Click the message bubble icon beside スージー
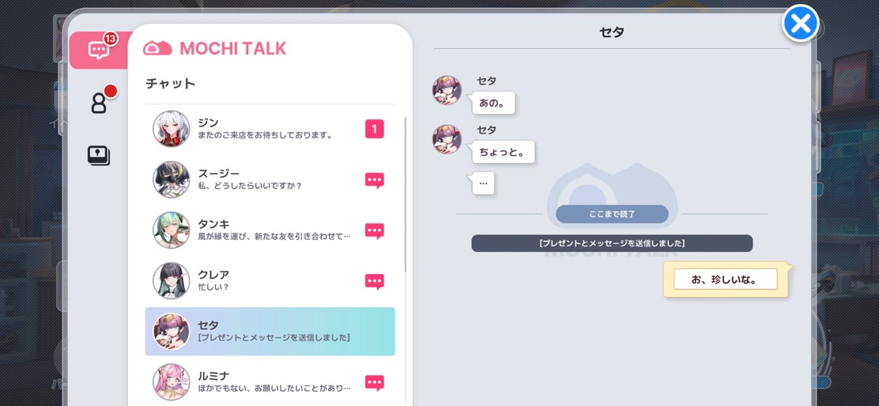The width and height of the screenshot is (879, 406). coord(375,180)
